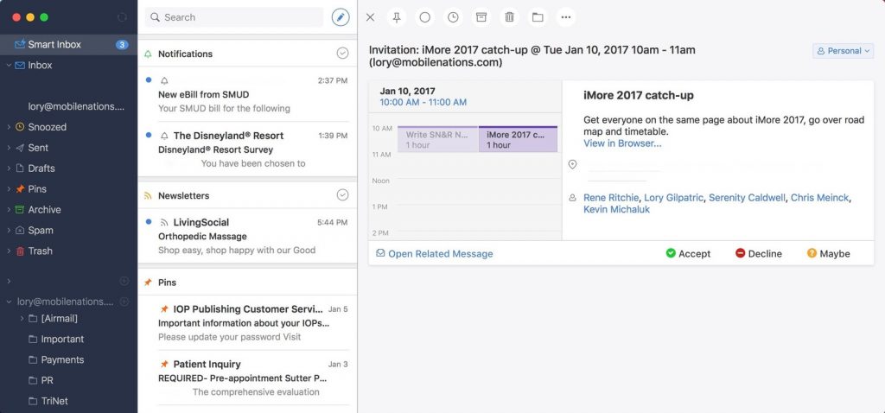Open the Disneyland Resort Survey email
The width and height of the screenshot is (885, 413).
(x=247, y=149)
